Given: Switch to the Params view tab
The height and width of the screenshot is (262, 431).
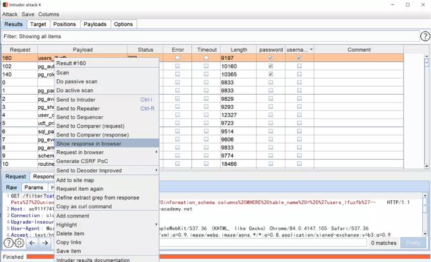Looking at the screenshot, I should pos(34,187).
